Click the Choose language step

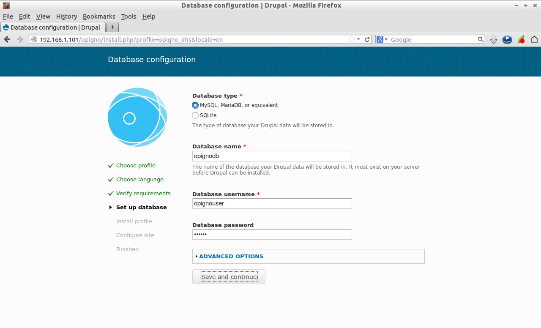click(140, 179)
